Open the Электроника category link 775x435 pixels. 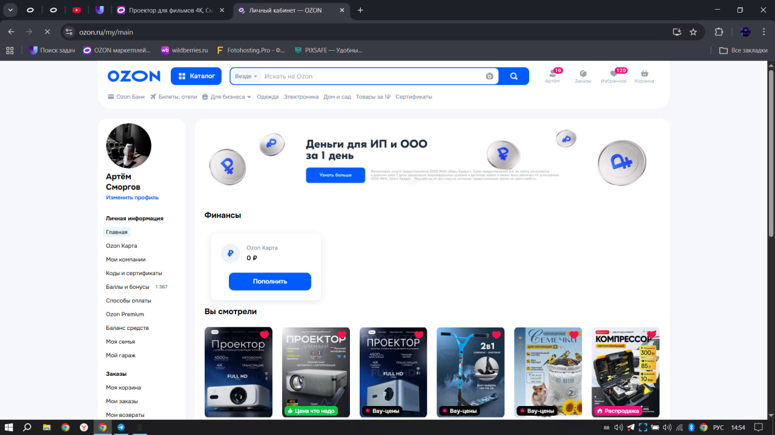click(301, 97)
